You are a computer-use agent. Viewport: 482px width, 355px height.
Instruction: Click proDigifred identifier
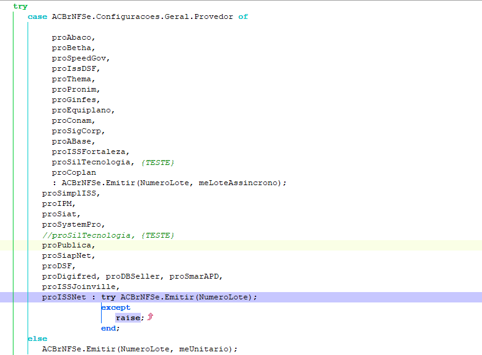[x=69, y=277]
